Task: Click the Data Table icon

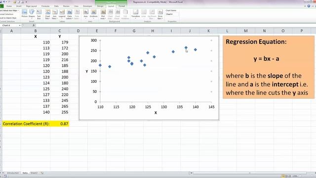Action: tap(77, 14)
